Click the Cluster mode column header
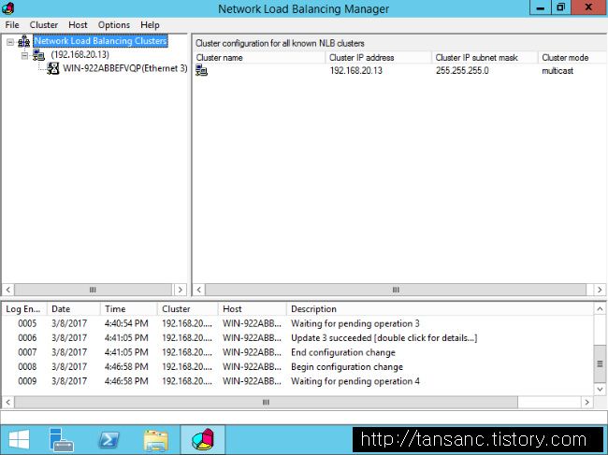 click(x=572, y=58)
